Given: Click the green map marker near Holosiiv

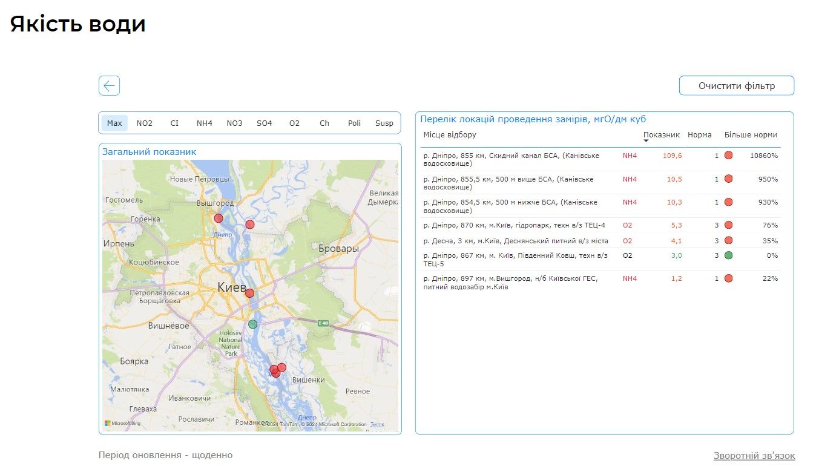Looking at the screenshot, I should click(x=252, y=324).
